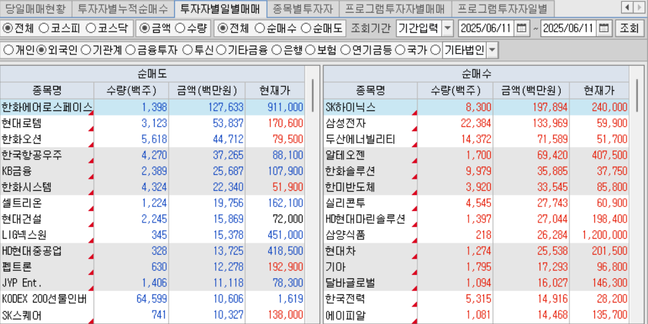This screenshot has height=324, width=648.
Task: Select the 기관계 investor radio button
Action: [85, 50]
